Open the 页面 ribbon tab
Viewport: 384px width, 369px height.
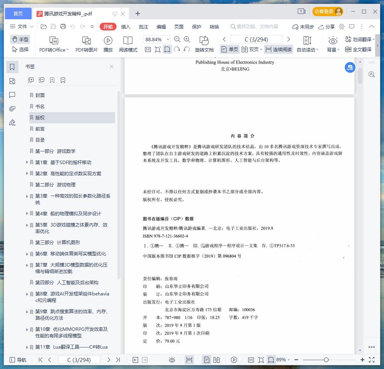179,27
